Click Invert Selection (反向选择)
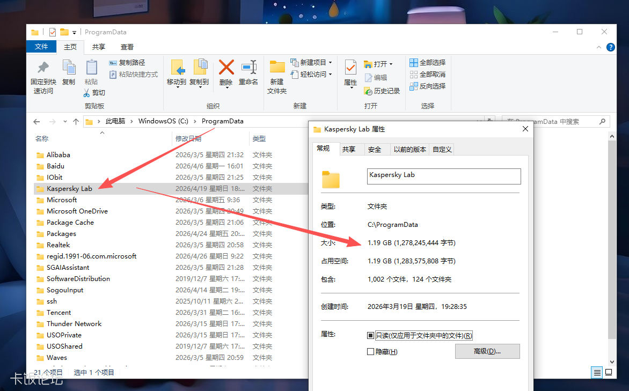Image resolution: width=629 pixels, height=391 pixels. [x=428, y=86]
